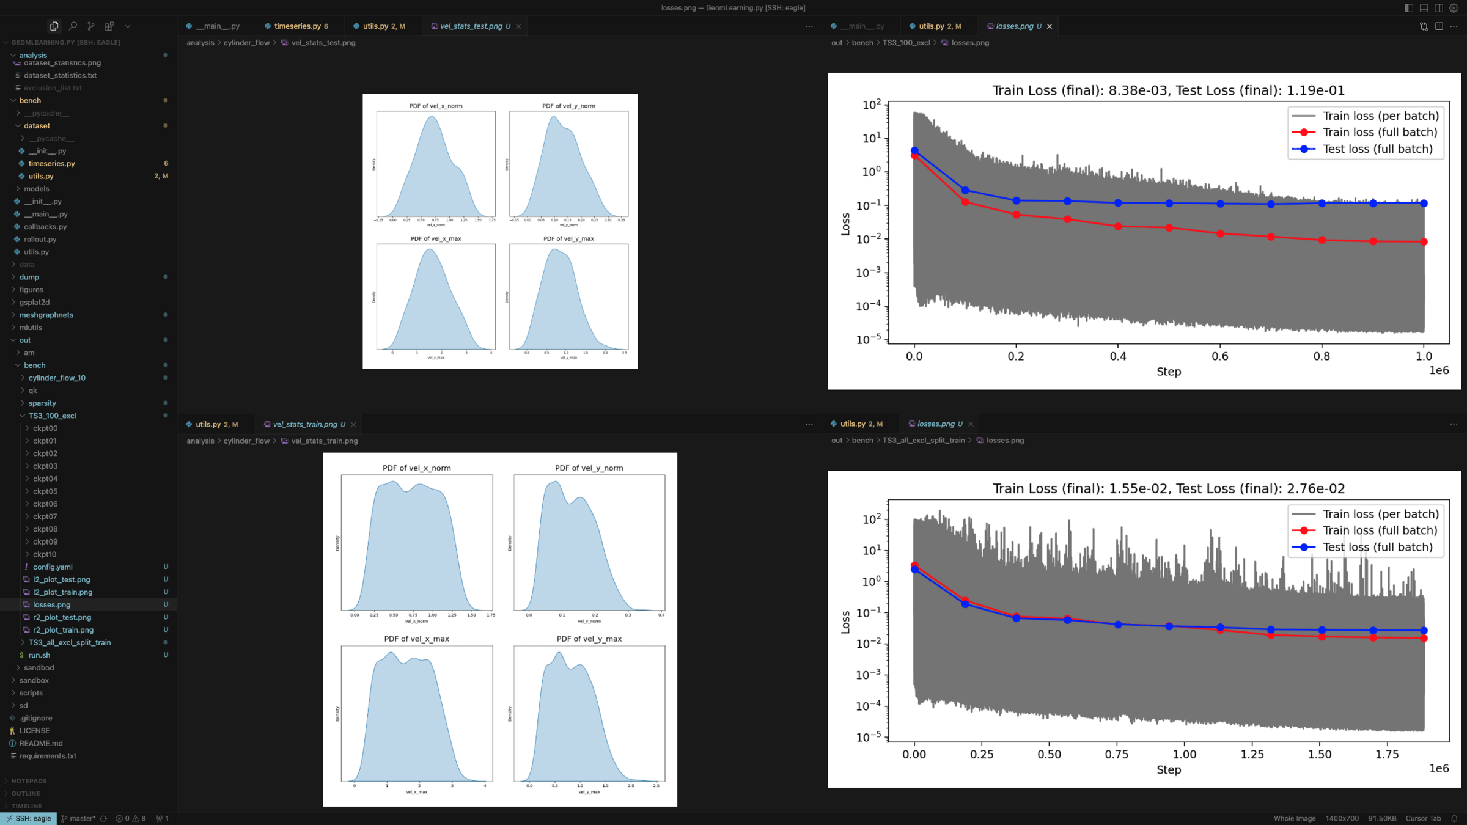This screenshot has height=825, width=1467.
Task: Open Changes compare icon in editor toolbar
Action: point(1424,26)
